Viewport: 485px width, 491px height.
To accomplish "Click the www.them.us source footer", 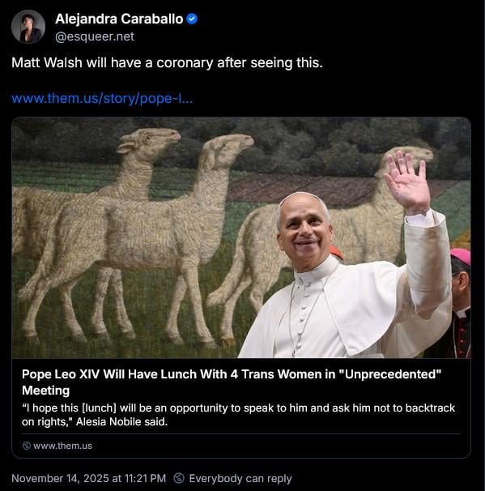I will [57, 446].
